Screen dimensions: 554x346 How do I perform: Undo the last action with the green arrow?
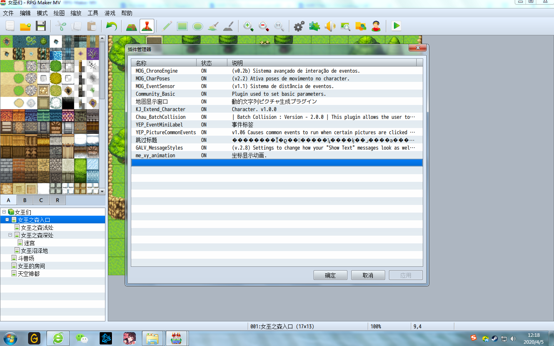[x=112, y=26]
